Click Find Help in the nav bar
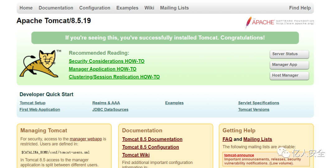 coord(300,8)
